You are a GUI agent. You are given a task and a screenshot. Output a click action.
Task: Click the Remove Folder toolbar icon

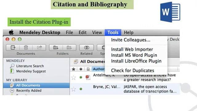coord(69,47)
